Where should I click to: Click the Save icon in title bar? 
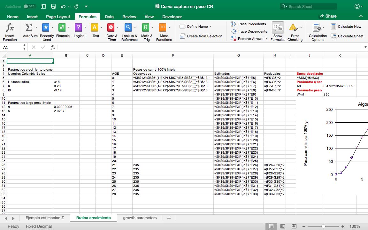point(53,7)
